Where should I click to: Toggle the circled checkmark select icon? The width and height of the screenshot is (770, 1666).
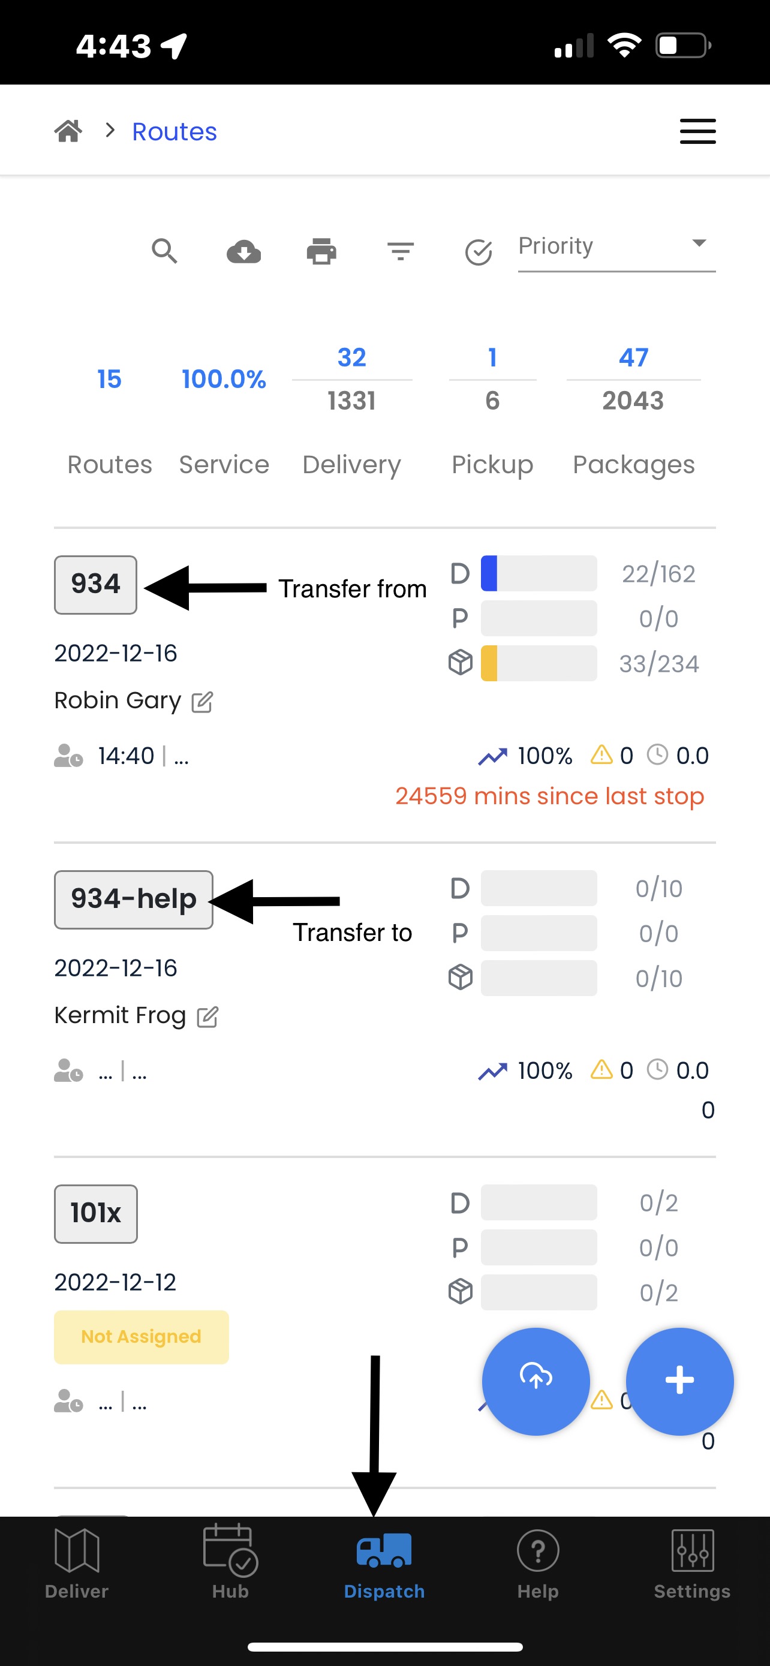479,252
